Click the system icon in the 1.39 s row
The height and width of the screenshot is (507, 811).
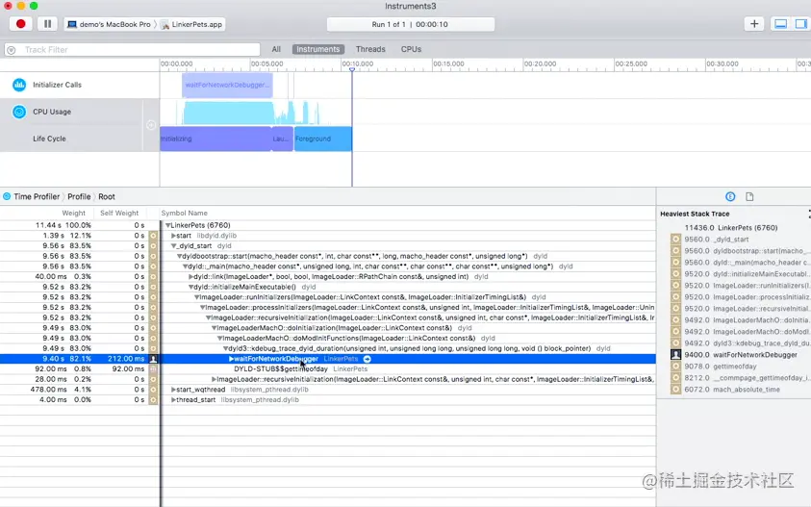[x=153, y=236]
